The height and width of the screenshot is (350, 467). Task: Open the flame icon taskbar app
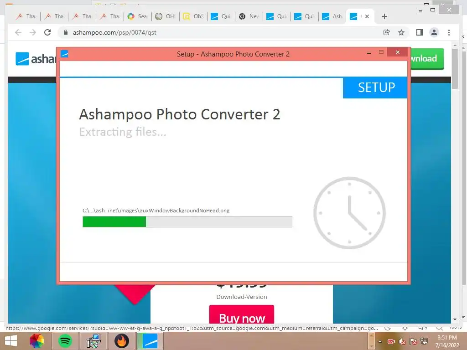tap(121, 341)
